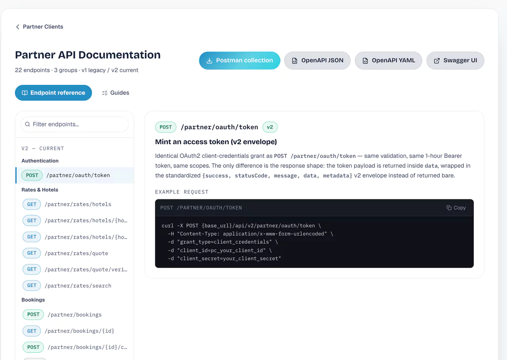Open GET /partner/rates/quote/veri… endpoint

(x=75, y=269)
